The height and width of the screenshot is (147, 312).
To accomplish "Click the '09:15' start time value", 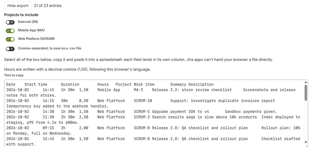I will coord(48,128).
